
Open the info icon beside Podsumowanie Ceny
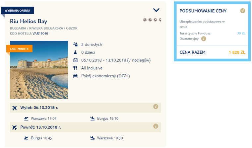point(242,11)
